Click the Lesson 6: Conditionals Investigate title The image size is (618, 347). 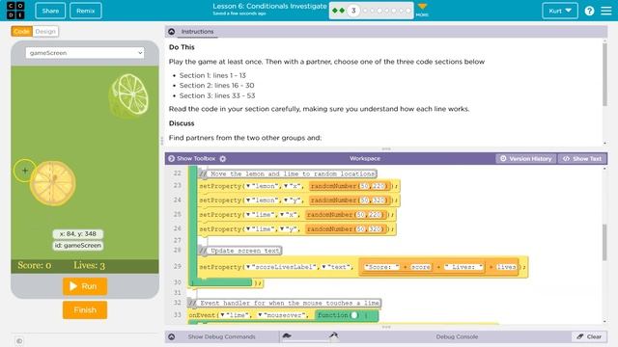(269, 7)
